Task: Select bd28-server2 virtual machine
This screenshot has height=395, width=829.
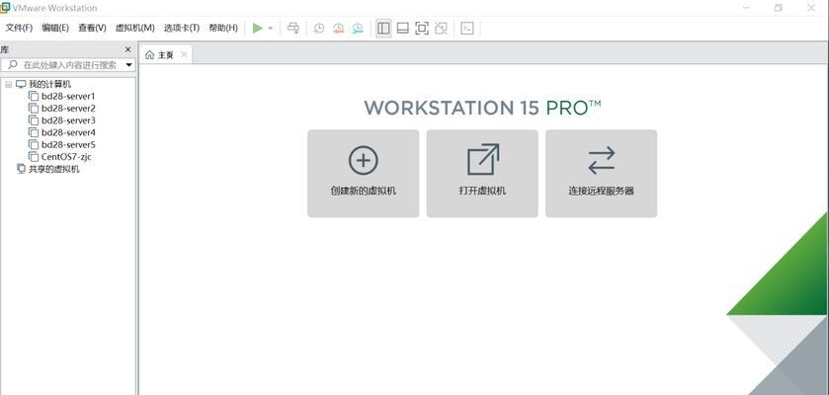Action: click(x=68, y=109)
